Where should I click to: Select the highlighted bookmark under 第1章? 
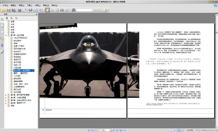coord(24,71)
